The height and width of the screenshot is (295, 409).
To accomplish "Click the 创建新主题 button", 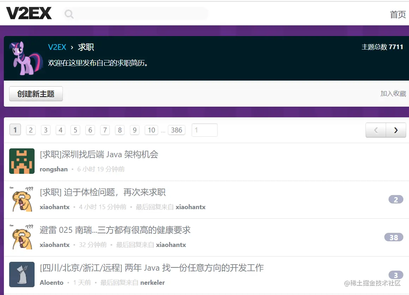I will 36,93.
